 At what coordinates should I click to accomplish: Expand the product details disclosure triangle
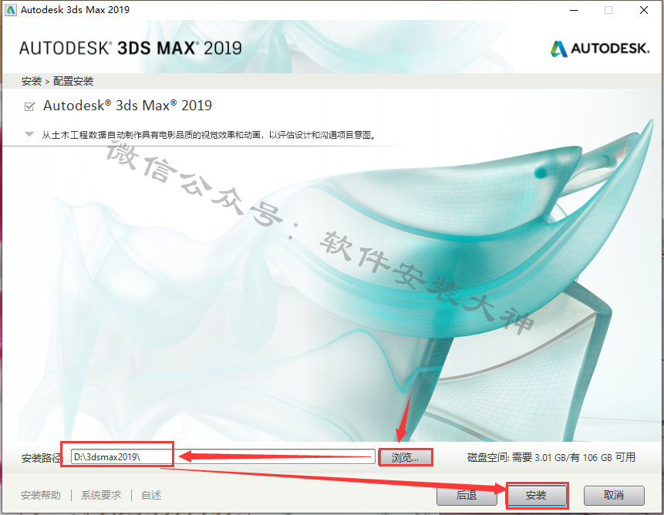point(29,135)
